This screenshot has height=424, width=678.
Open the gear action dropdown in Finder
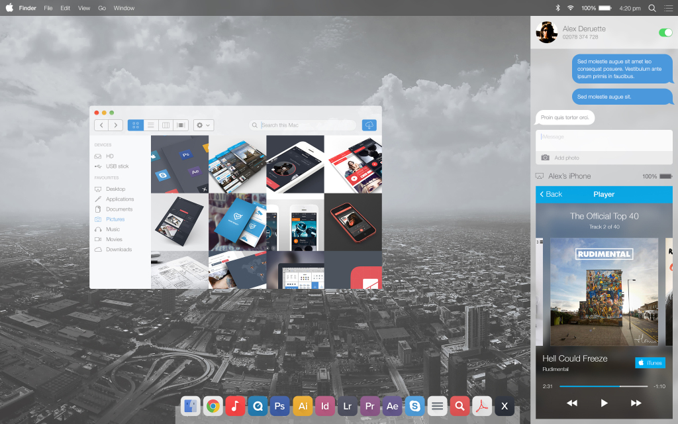pos(203,125)
